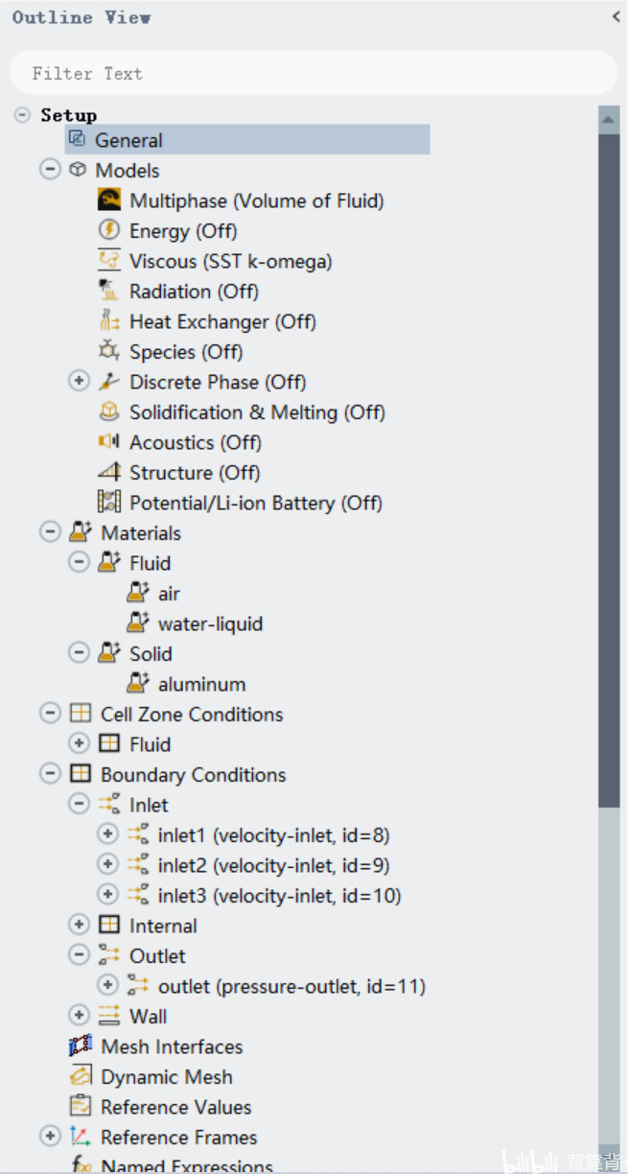Expand the Wall boundary conditions group

[79, 1016]
